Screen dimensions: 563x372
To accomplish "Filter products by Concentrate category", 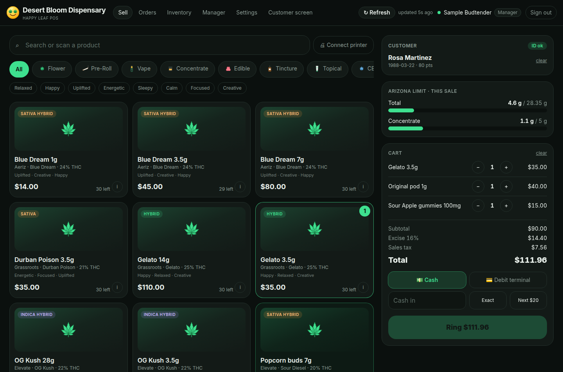I will click(x=188, y=69).
